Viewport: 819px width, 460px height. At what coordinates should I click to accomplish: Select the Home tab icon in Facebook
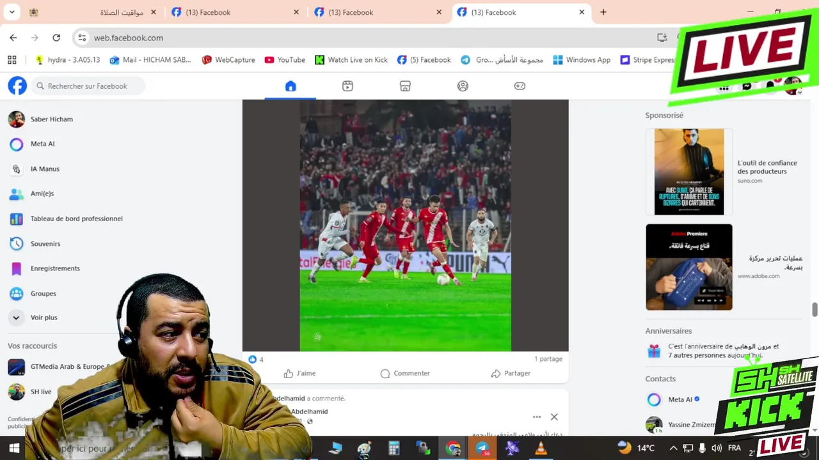click(x=290, y=86)
